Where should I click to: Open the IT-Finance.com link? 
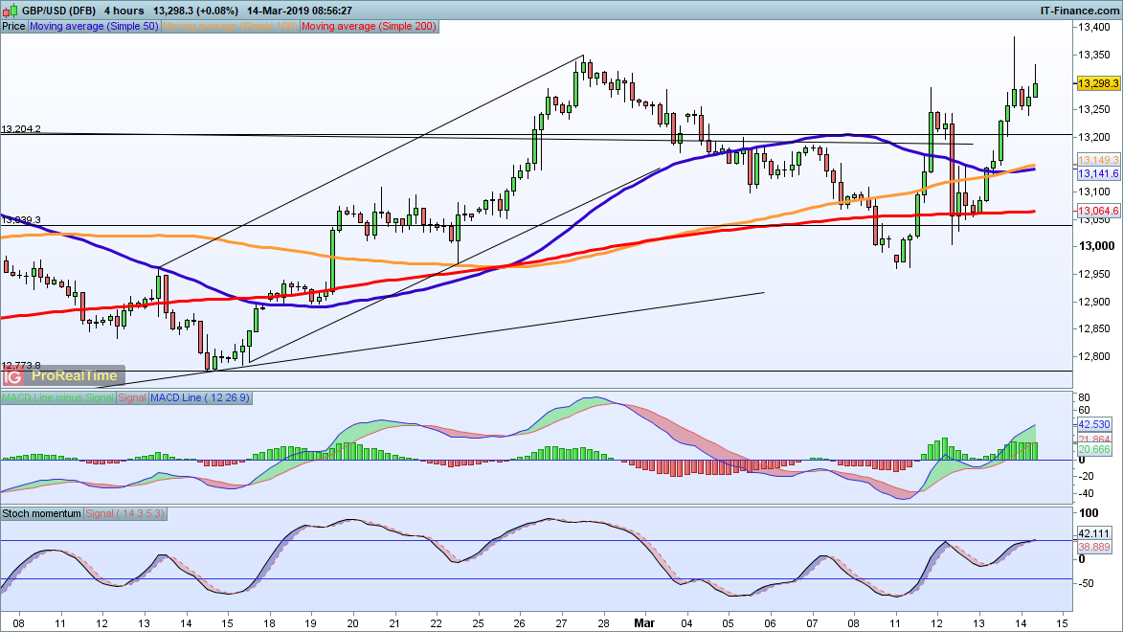tap(1079, 11)
